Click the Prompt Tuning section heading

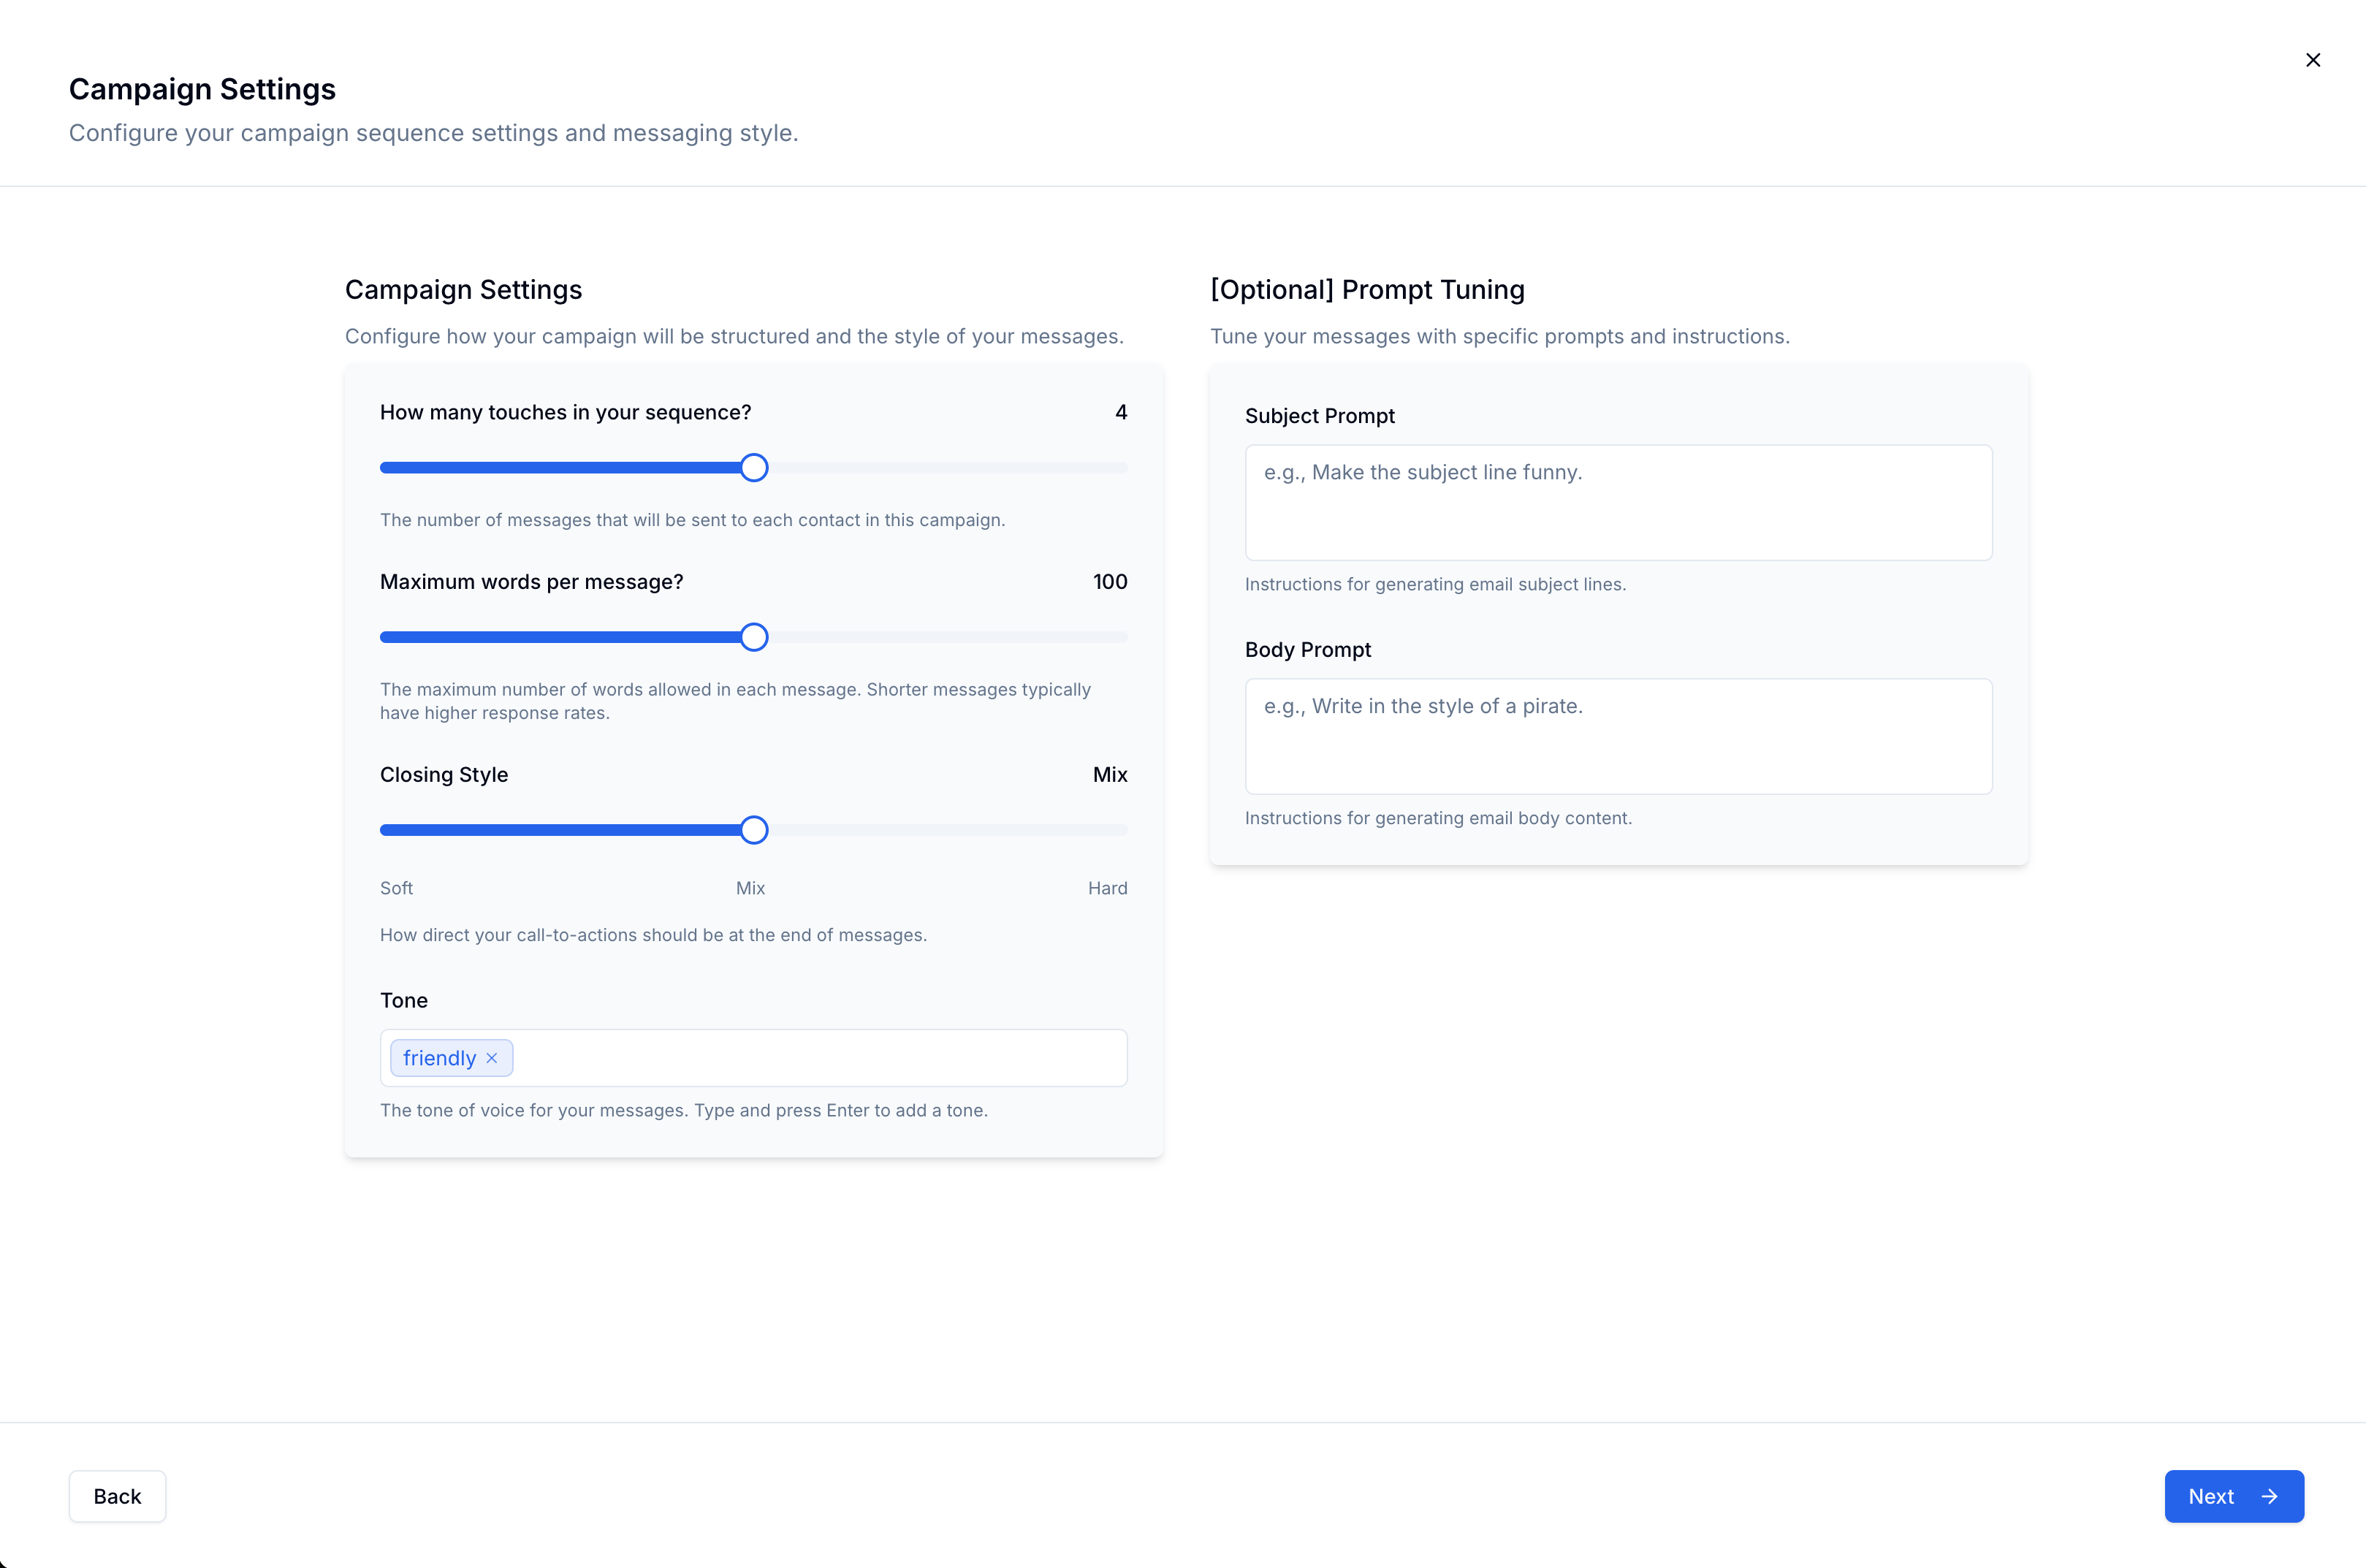(1367, 290)
